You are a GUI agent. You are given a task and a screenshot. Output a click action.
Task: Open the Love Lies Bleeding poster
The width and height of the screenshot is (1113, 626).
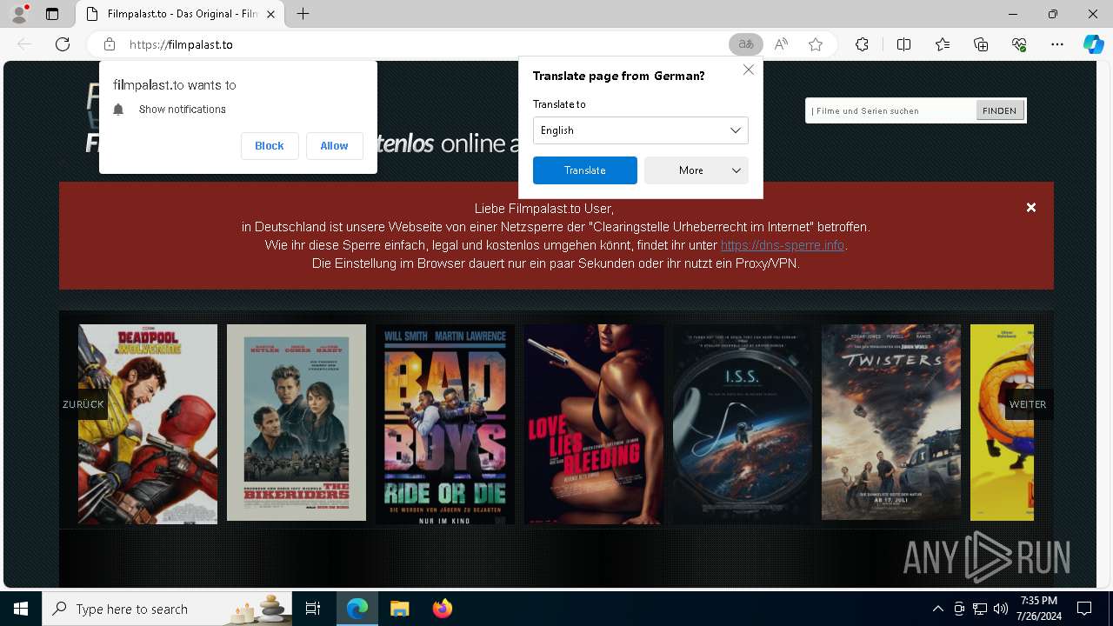[x=594, y=424]
